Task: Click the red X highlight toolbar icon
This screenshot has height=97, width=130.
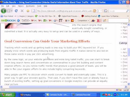Action: pyautogui.click(x=99, y=20)
